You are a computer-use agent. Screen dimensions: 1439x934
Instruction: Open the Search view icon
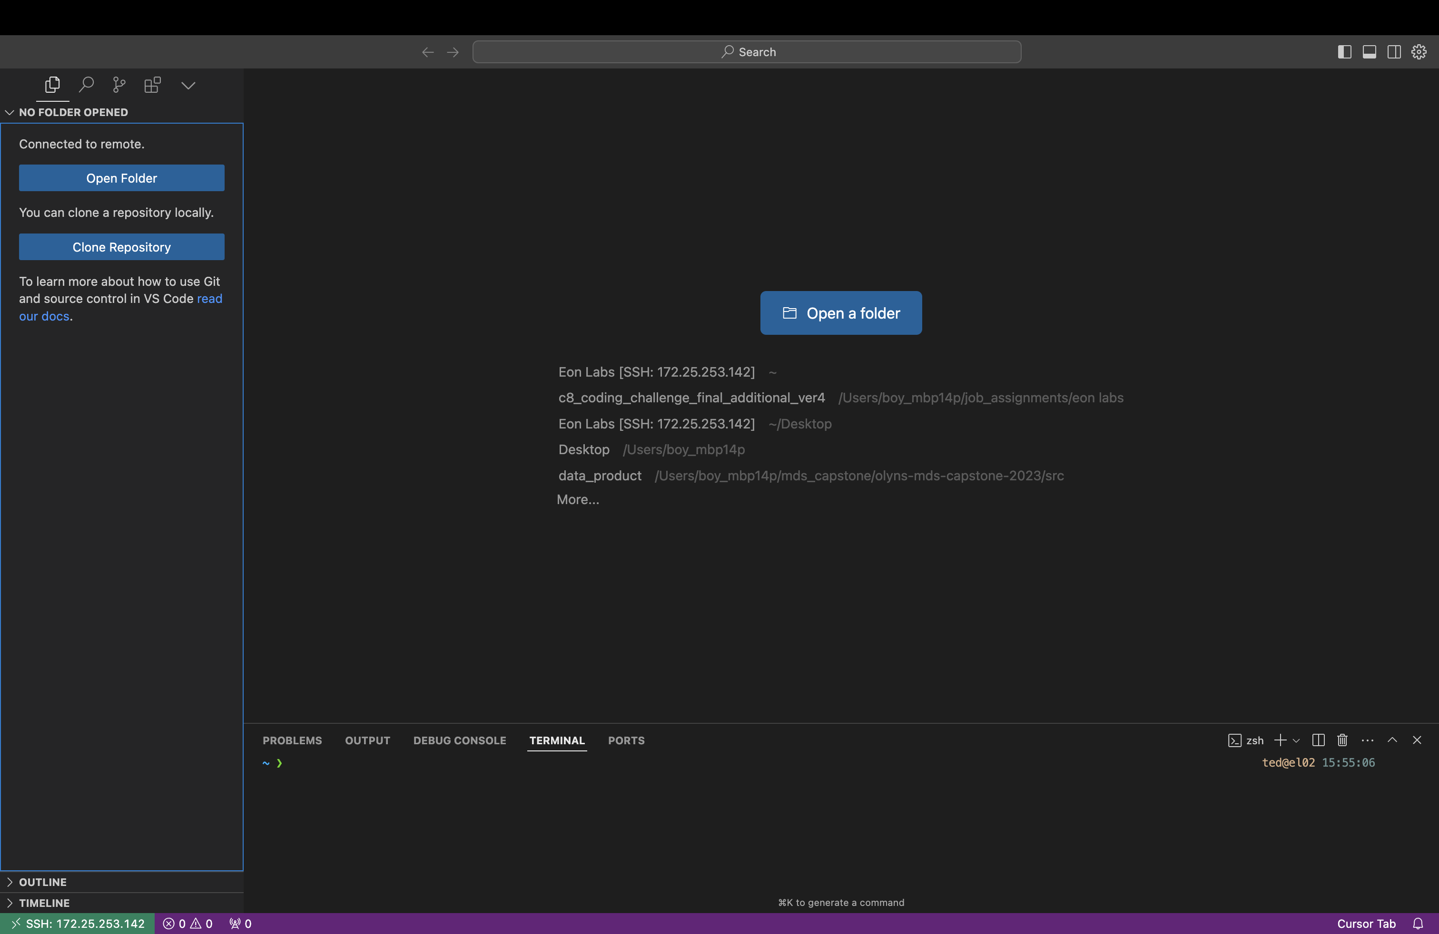(x=87, y=85)
